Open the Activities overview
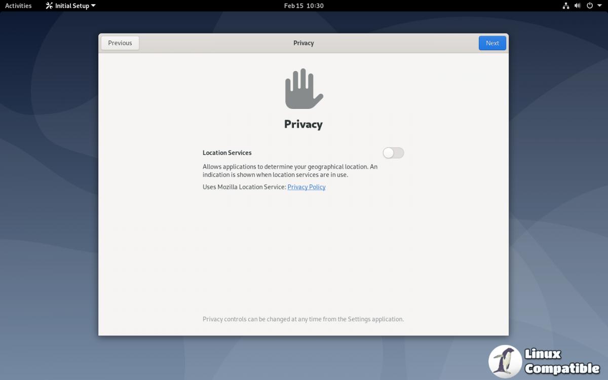Viewport: 608px width, 380px height. 18,6
